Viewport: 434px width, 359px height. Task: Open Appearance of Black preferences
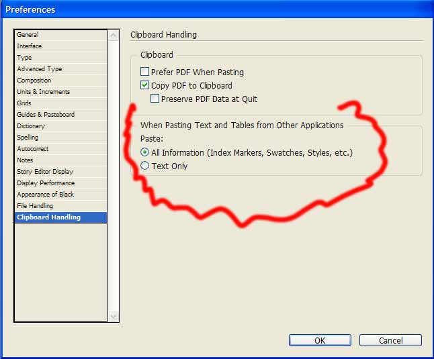click(x=60, y=195)
